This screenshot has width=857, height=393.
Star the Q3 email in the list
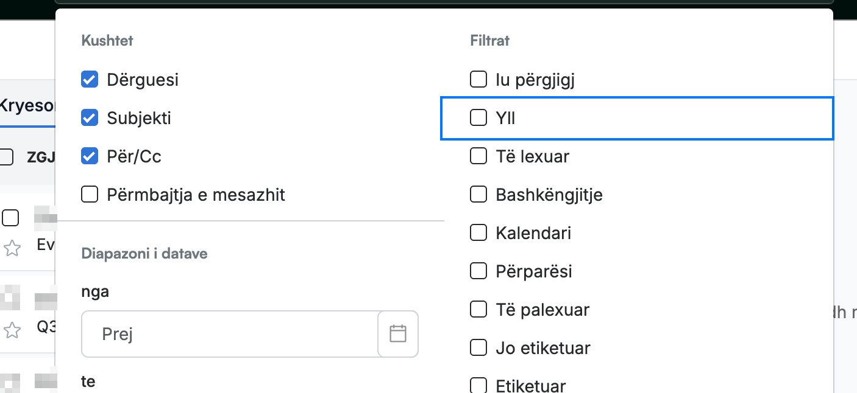pyautogui.click(x=12, y=330)
